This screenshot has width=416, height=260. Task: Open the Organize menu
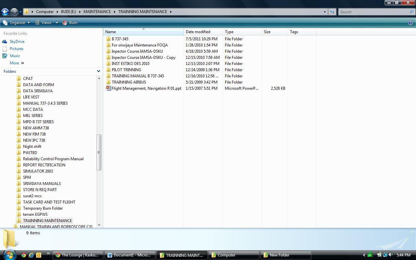(x=16, y=23)
